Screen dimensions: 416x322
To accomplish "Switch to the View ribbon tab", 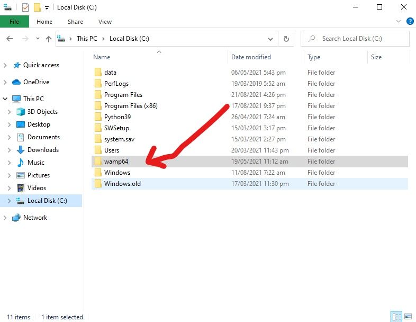I will tap(105, 22).
